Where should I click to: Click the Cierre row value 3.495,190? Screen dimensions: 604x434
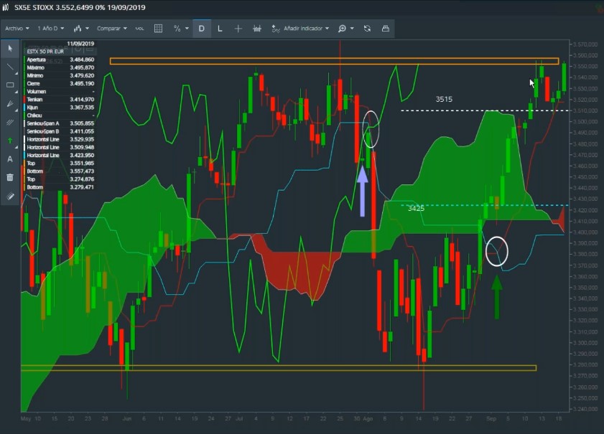tap(82, 83)
